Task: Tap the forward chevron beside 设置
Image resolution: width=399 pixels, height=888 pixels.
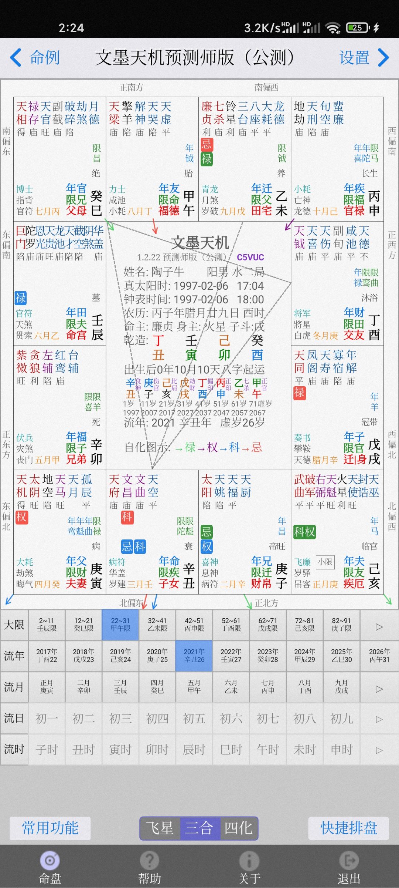Action: pyautogui.click(x=383, y=58)
